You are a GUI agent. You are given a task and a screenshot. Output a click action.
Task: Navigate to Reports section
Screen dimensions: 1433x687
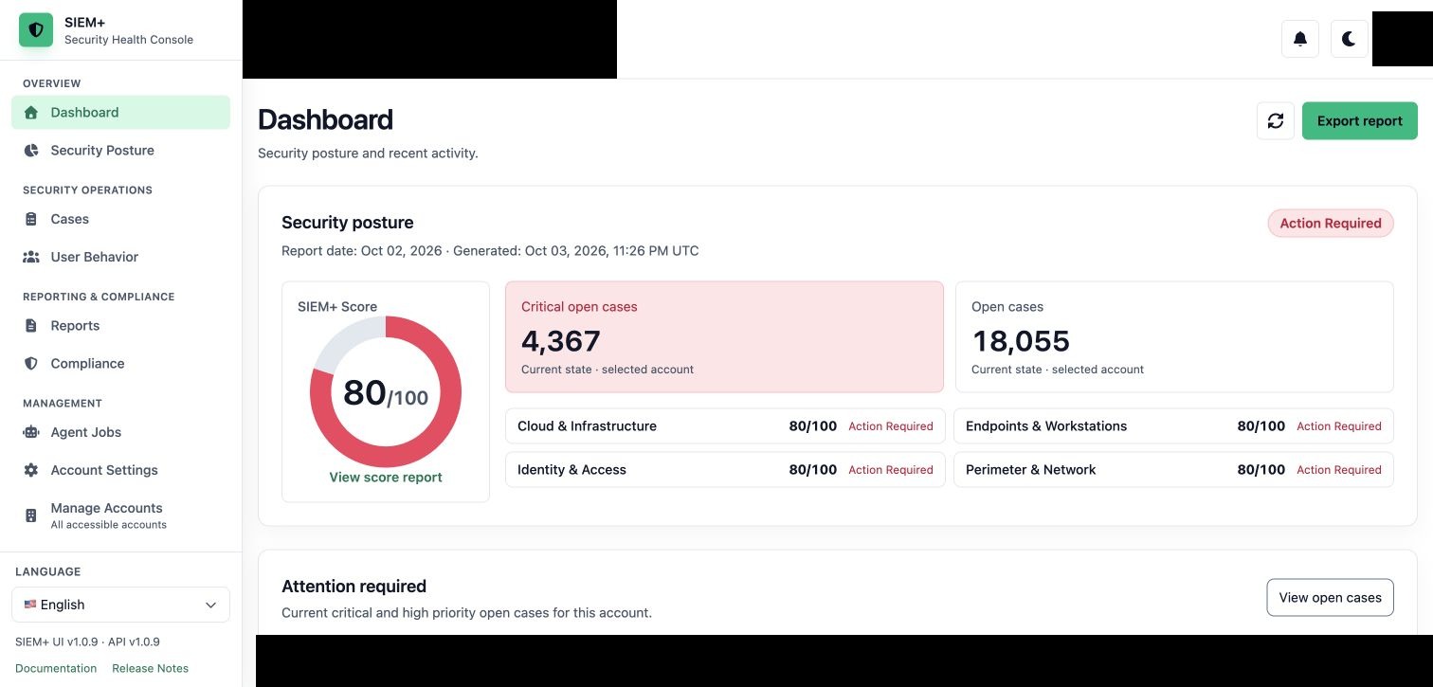(x=120, y=326)
